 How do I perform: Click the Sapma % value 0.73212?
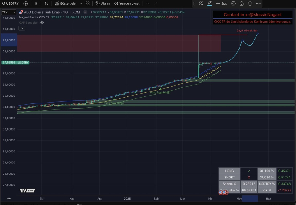249,184
